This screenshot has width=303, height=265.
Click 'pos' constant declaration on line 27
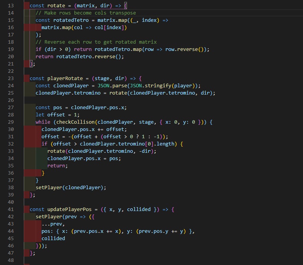(58, 108)
